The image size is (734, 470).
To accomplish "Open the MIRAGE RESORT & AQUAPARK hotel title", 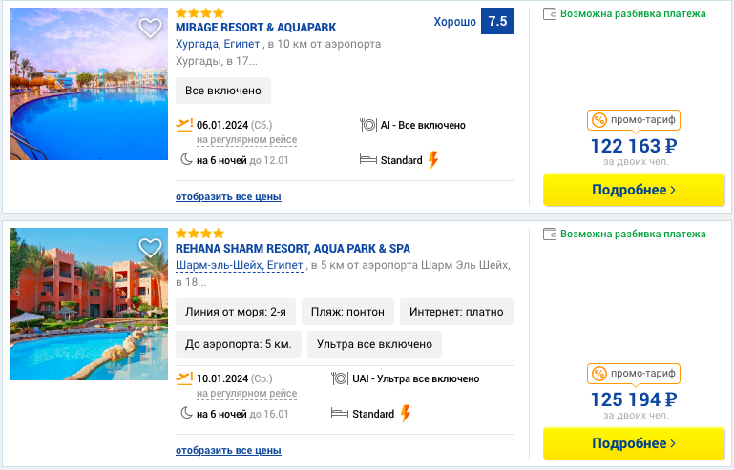I will pyautogui.click(x=256, y=28).
